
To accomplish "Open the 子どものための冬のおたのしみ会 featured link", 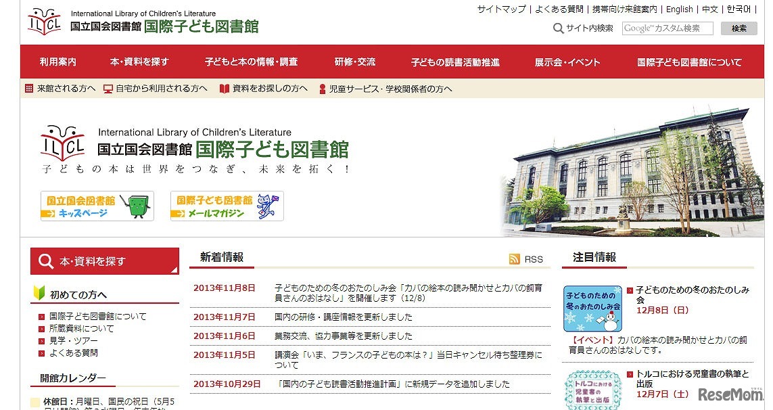I will tap(692, 294).
